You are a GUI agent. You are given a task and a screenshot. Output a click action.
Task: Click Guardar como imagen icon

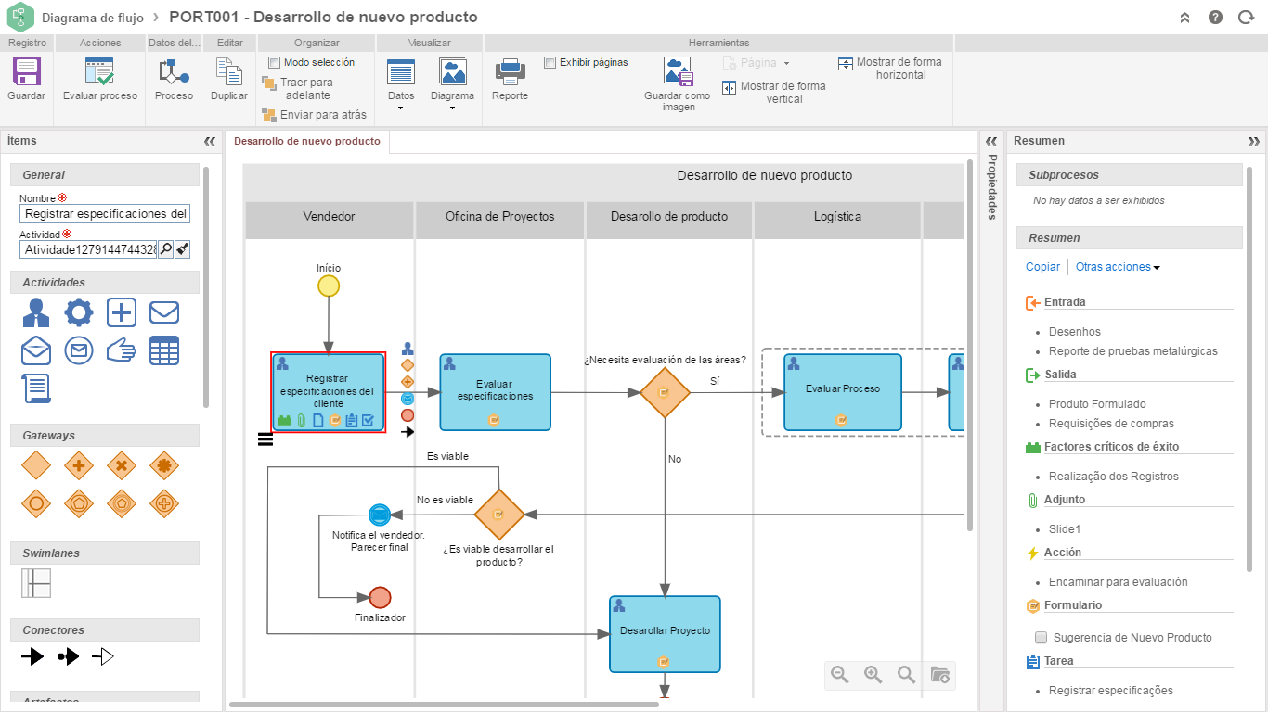(678, 72)
